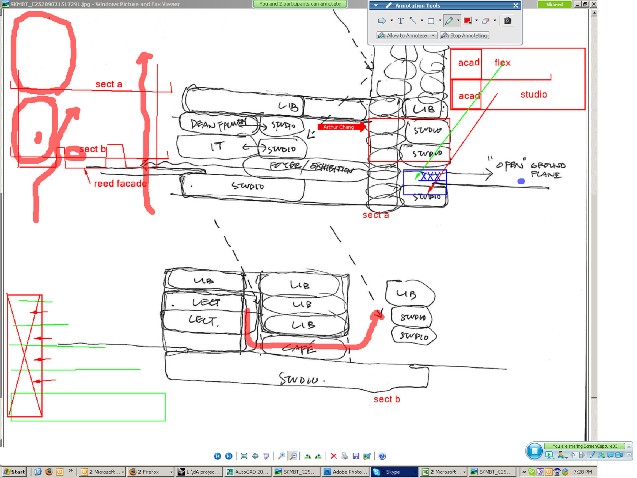Image resolution: width=637 pixels, height=478 pixels.
Task: Delete the image with red X
Action: 334,456
